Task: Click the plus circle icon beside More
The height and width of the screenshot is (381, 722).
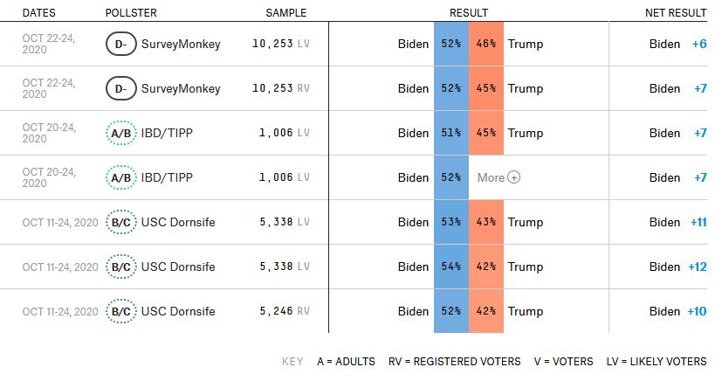Action: click(514, 177)
